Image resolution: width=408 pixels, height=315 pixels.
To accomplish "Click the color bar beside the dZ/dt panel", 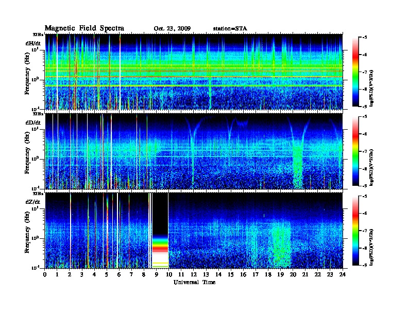I will tap(355, 231).
